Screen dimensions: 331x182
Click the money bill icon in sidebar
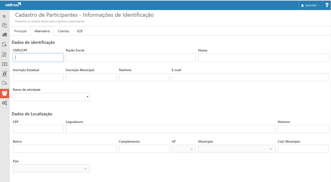[4, 64]
